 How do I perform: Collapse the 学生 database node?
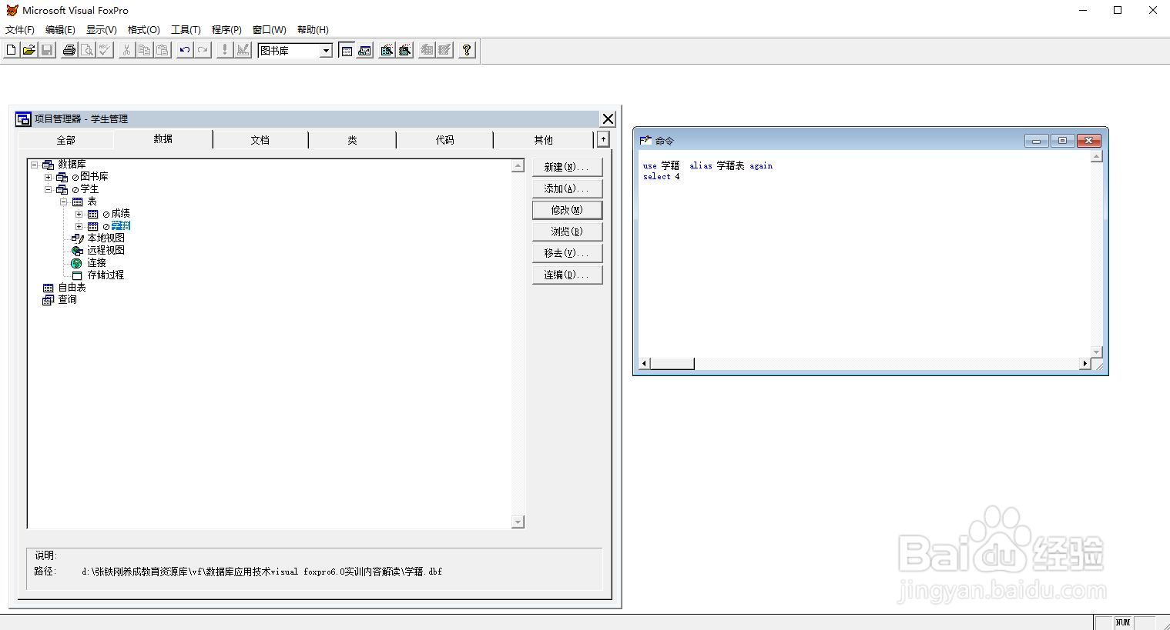pyautogui.click(x=48, y=189)
